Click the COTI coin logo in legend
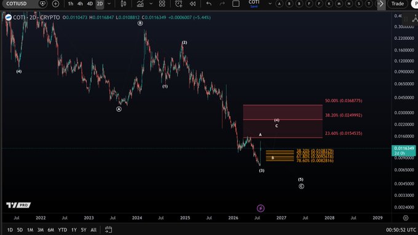 pyautogui.click(x=8, y=18)
